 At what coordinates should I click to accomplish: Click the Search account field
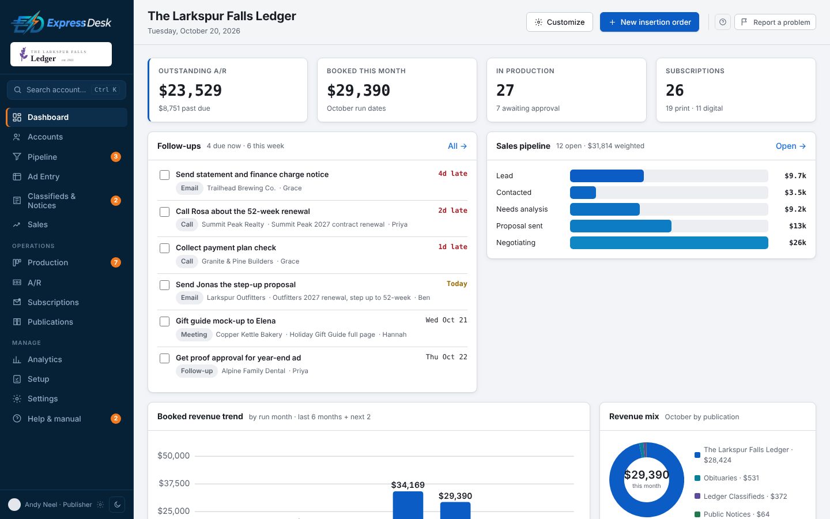pos(66,89)
